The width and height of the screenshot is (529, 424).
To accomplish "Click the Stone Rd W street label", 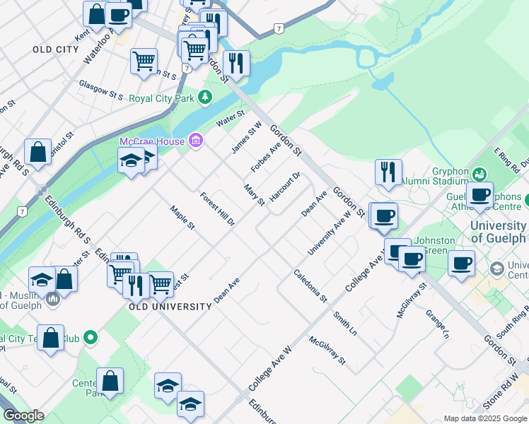I will (x=500, y=391).
